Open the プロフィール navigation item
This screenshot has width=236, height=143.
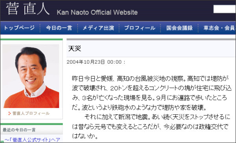[x=140, y=28]
